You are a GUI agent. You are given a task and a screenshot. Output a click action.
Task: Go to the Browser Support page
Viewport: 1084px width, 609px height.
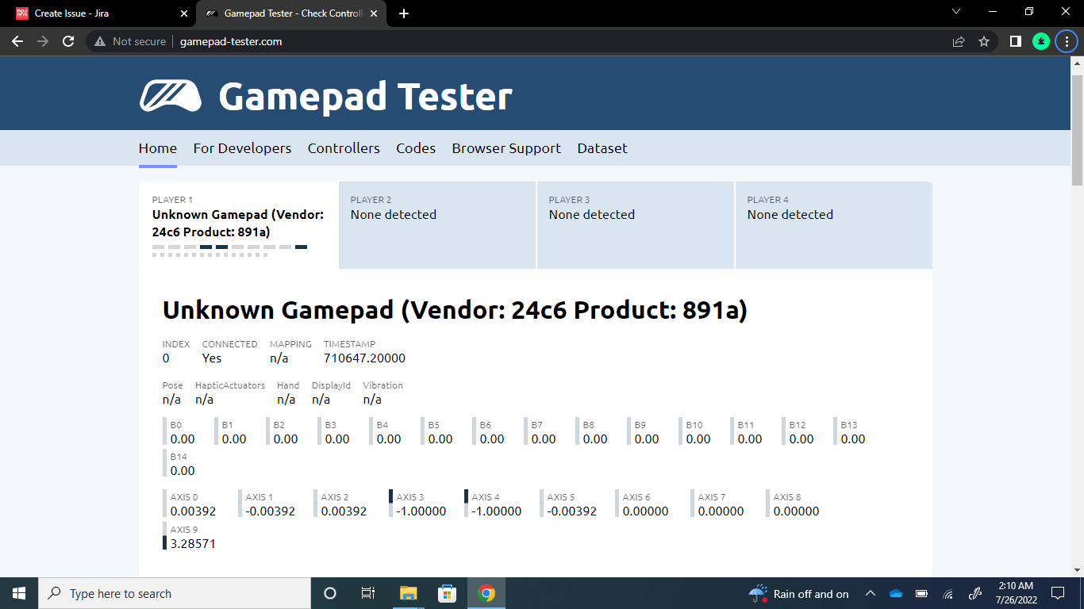[x=506, y=148]
